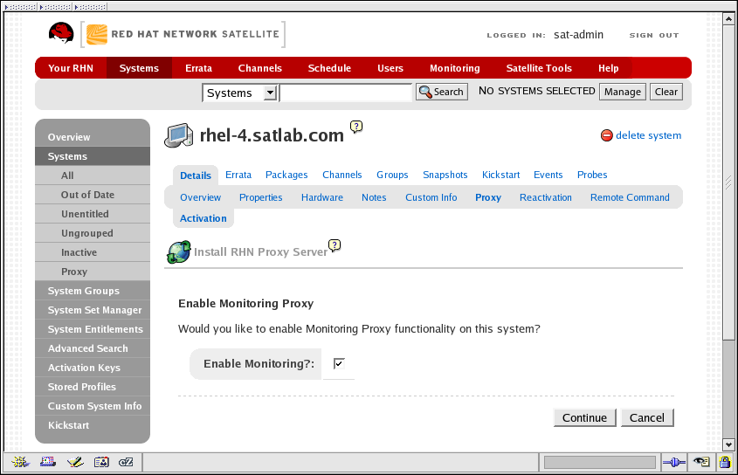Open the Reactivation sub-tab
The height and width of the screenshot is (475, 738).
[546, 197]
